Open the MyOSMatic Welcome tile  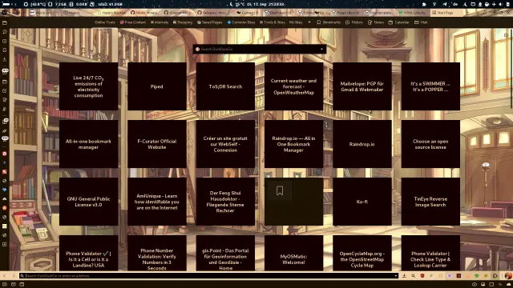coord(293,253)
